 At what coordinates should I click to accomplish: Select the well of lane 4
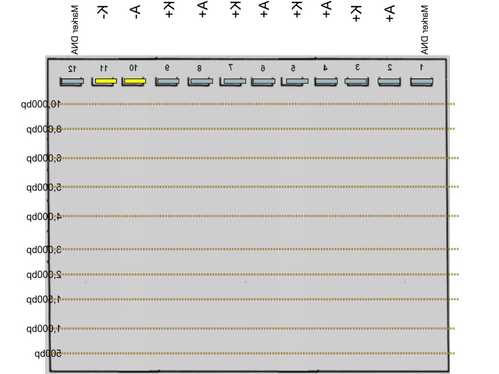326,81
